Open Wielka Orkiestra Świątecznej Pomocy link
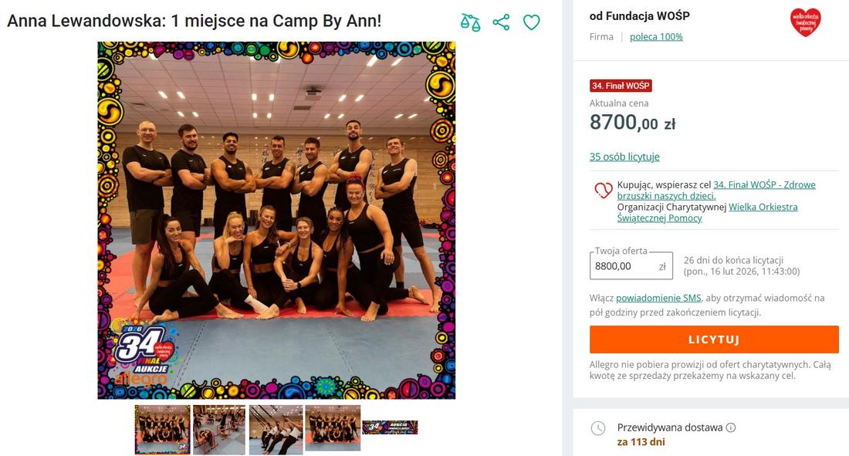The image size is (849, 456). 708,212
